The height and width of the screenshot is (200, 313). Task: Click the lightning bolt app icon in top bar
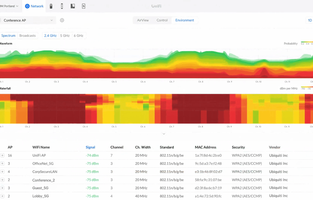(x=84, y=6)
